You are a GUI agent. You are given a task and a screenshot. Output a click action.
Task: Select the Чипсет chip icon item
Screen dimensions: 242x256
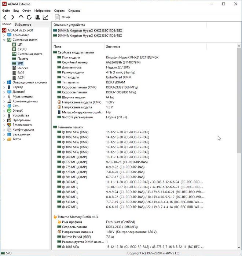pos(14,68)
